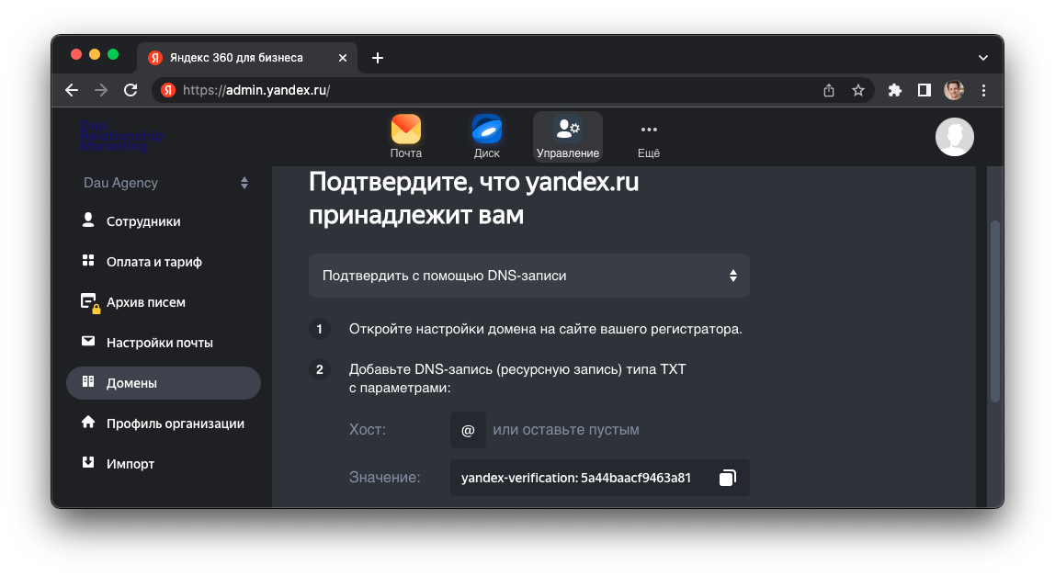
Task: Open a new browser tab
Action: coord(378,58)
